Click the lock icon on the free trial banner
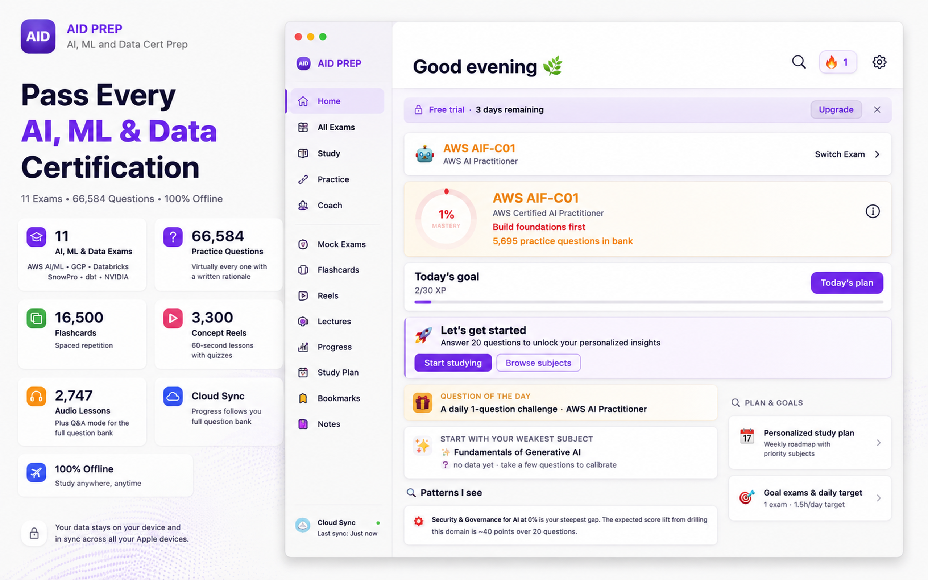 (418, 110)
